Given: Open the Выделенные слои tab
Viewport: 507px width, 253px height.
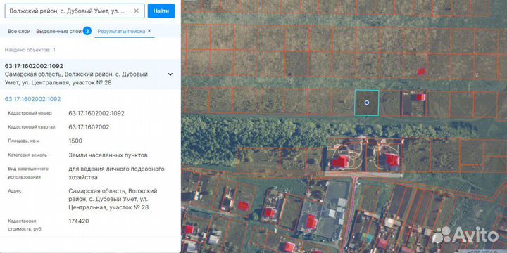Looking at the screenshot, I should [59, 32].
